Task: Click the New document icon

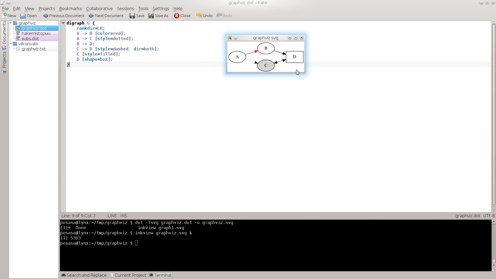Action: (x=4, y=16)
